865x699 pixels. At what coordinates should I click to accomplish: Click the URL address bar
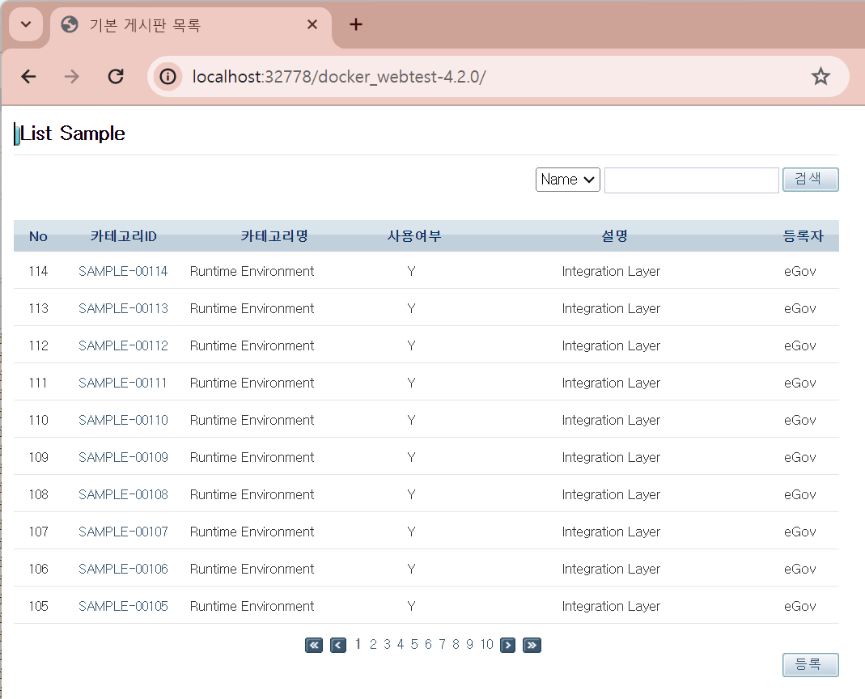(x=486, y=77)
